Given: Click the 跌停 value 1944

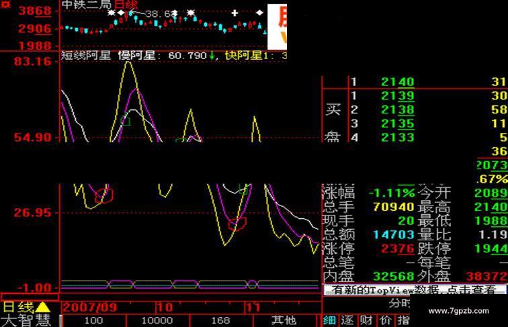Looking at the screenshot, I should pyautogui.click(x=491, y=248).
